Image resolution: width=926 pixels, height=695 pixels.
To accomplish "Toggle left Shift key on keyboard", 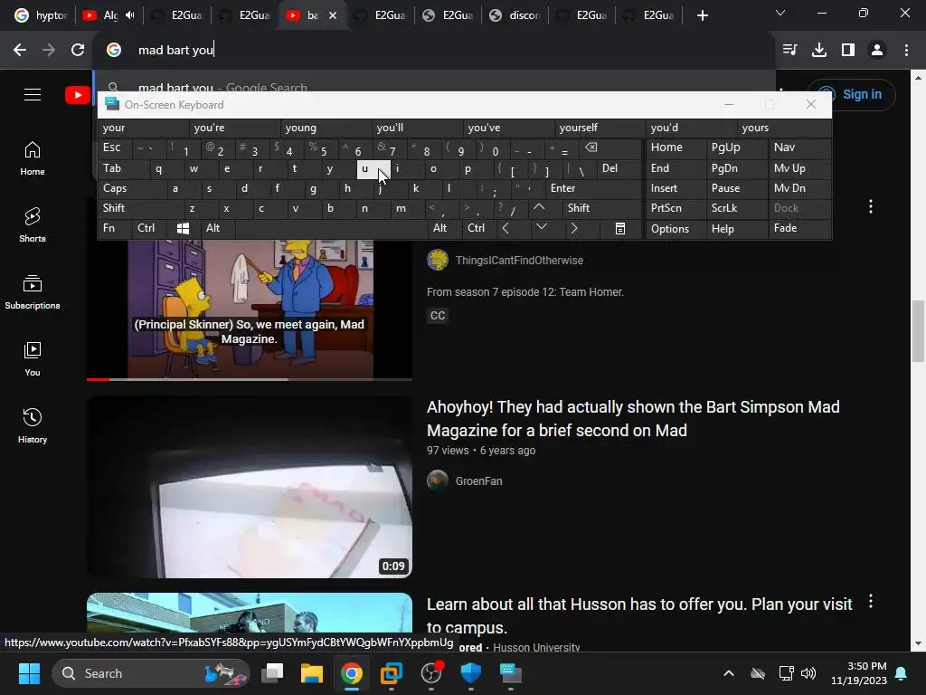I will point(140,208).
